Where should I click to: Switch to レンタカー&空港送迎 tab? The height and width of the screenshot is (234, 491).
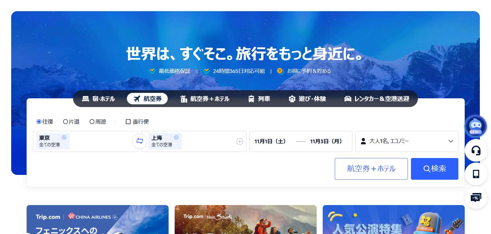tap(376, 99)
